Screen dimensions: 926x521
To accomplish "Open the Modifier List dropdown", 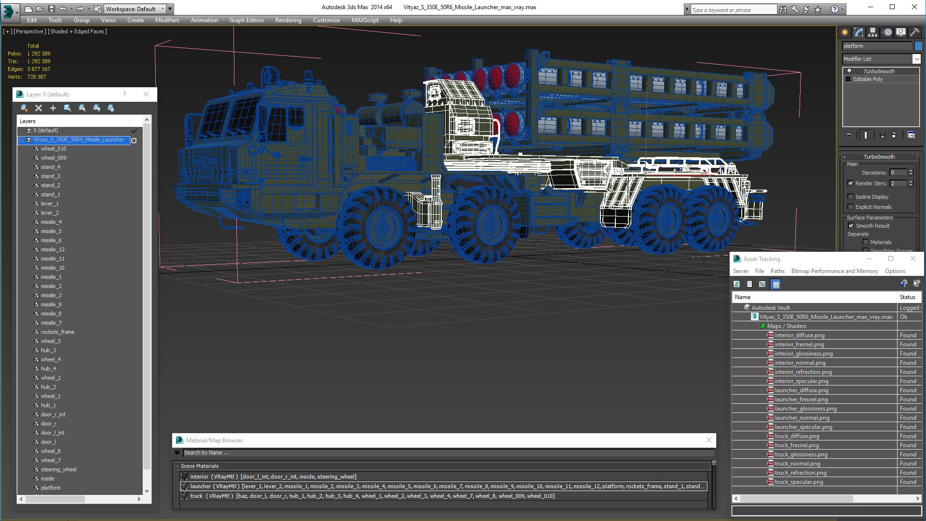I will pyautogui.click(x=916, y=59).
